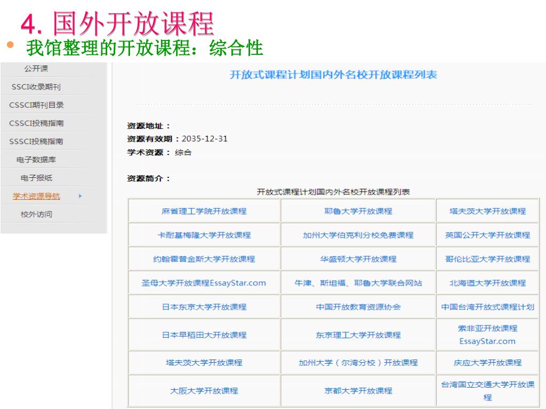The height and width of the screenshot is (409, 546).
Task: Expand the arrow beside 学术资源导航
Action: click(81, 196)
